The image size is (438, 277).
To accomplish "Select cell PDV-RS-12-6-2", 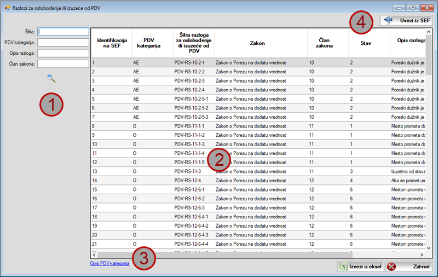I will [194, 199].
